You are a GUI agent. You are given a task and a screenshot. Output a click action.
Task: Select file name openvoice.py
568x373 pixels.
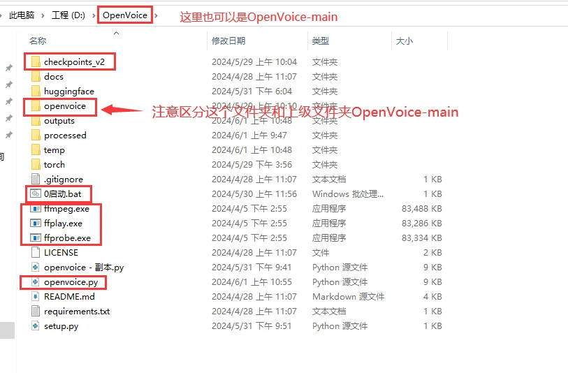coord(71,282)
